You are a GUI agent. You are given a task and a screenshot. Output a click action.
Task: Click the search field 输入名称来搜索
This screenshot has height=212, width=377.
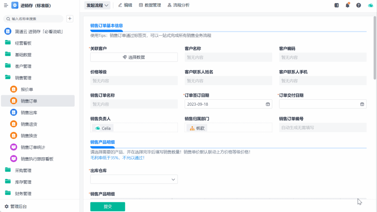point(34,19)
